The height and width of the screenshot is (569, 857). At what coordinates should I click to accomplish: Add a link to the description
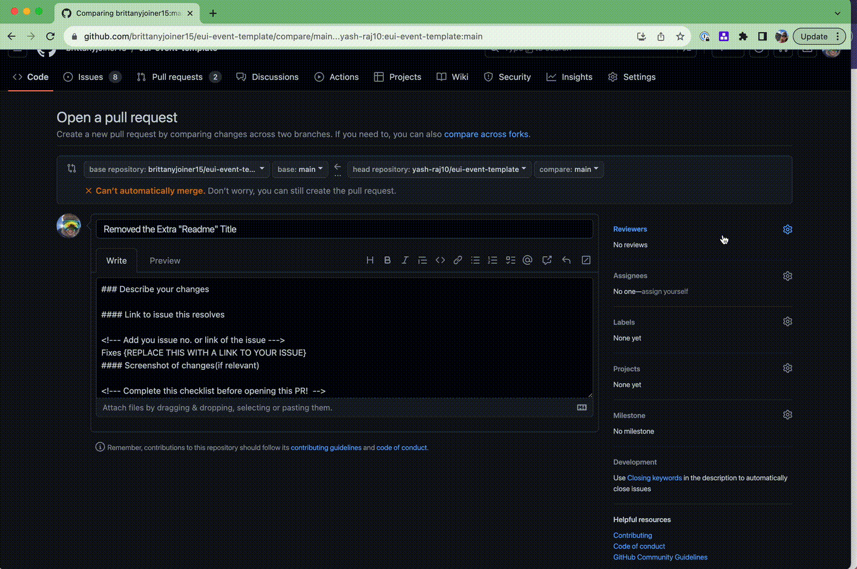pyautogui.click(x=458, y=260)
